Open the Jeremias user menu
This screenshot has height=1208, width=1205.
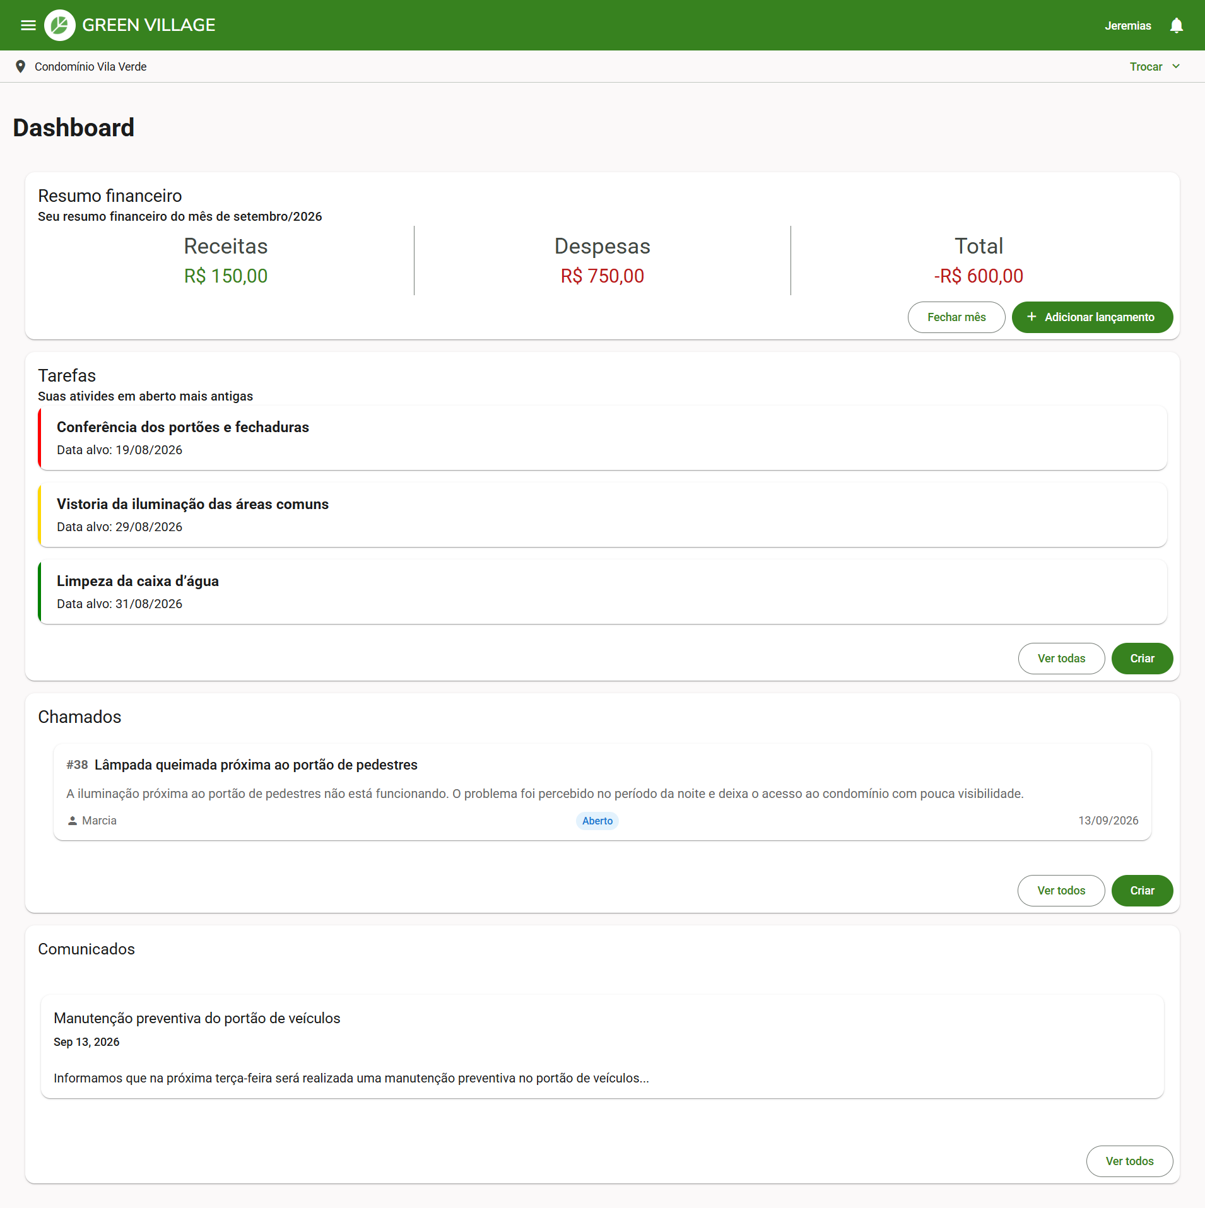[1127, 26]
